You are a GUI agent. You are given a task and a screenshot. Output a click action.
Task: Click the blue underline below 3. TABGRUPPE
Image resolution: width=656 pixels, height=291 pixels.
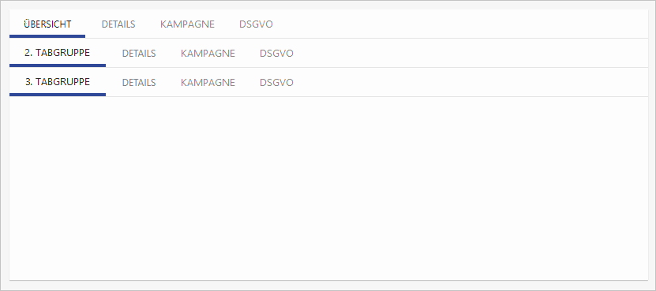pos(58,95)
